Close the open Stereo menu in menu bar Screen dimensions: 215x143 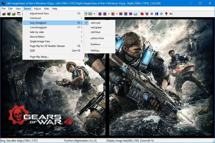click(x=27, y=9)
